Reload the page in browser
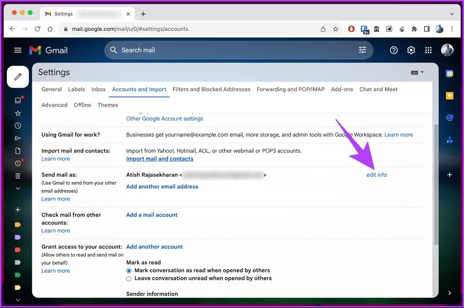This screenshot has width=464, height=308. coord(37,29)
